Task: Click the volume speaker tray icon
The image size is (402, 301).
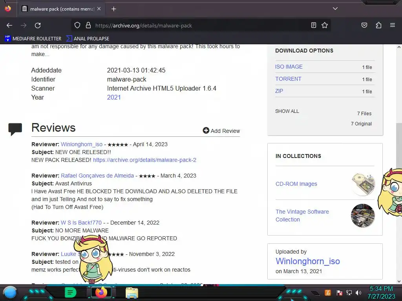Action: tap(358, 292)
